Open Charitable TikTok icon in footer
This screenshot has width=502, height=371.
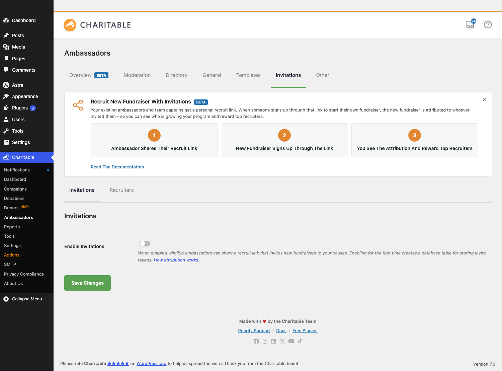click(x=300, y=341)
